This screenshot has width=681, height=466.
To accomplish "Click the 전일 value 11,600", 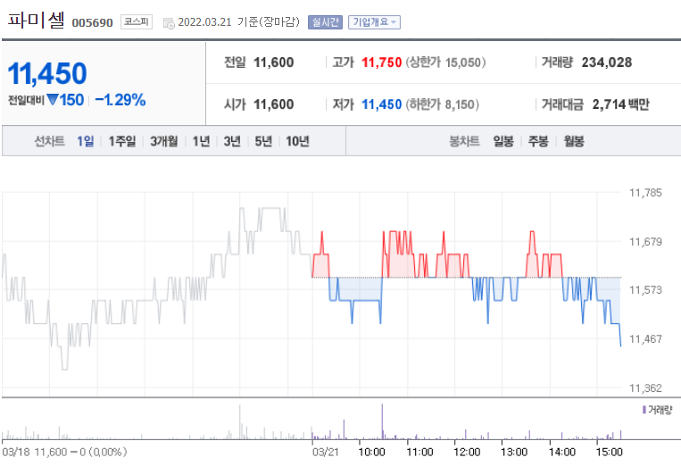I will [274, 62].
